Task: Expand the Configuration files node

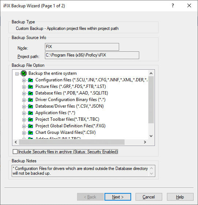Action: click(24, 80)
